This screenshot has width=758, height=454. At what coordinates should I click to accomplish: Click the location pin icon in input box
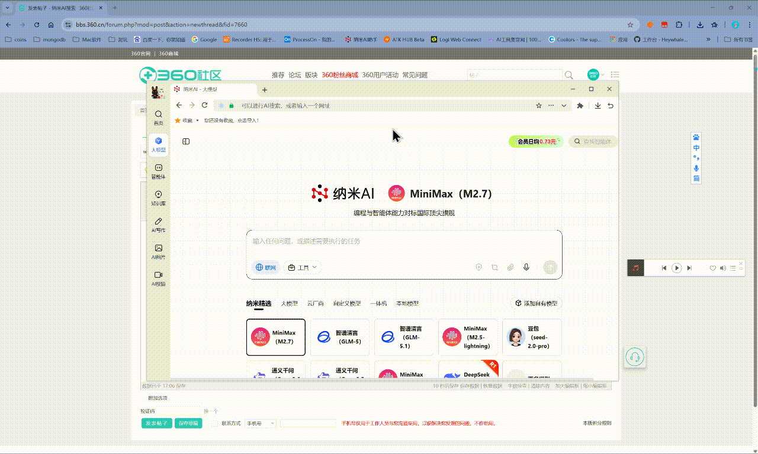tap(479, 267)
